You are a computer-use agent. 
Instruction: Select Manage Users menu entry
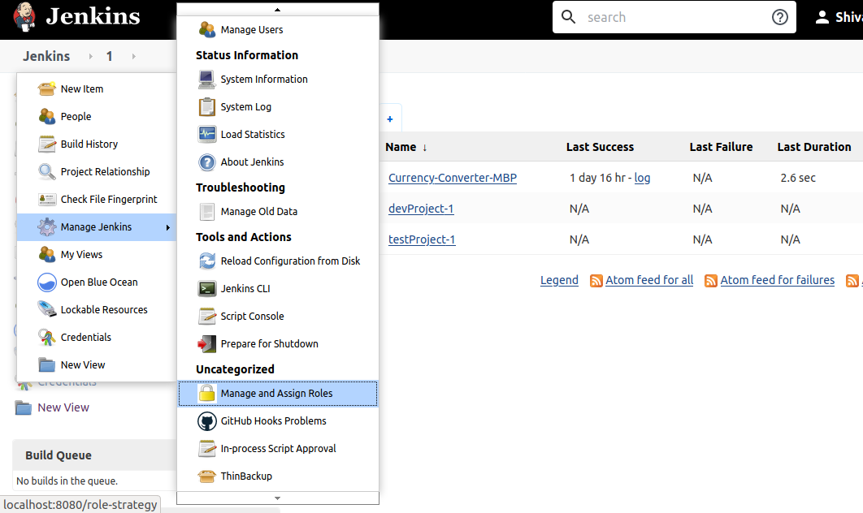[278, 30]
